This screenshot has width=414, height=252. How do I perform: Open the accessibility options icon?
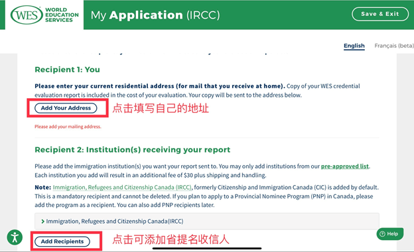point(15,237)
